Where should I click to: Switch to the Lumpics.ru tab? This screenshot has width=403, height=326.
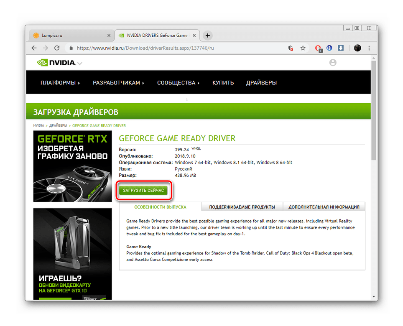coord(69,36)
